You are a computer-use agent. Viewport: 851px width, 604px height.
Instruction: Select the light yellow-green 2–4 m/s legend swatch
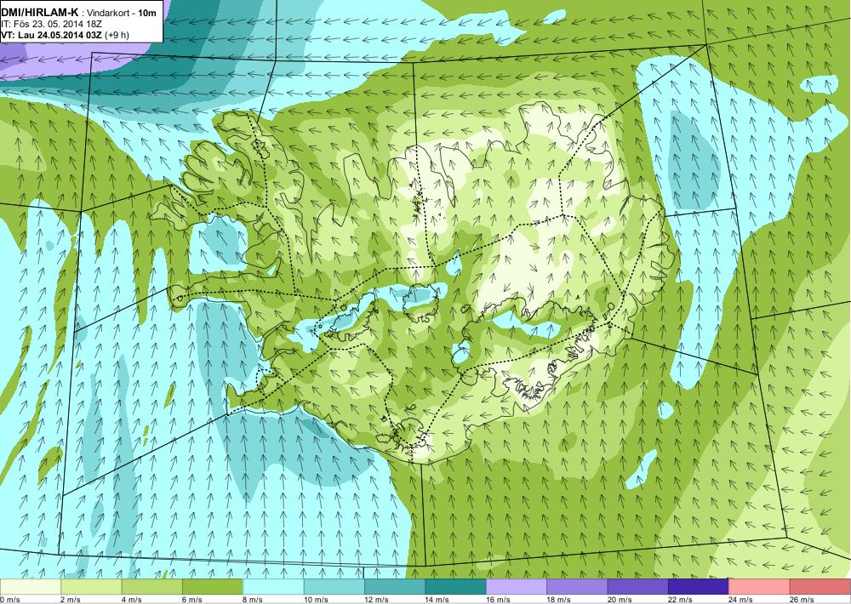click(x=91, y=587)
